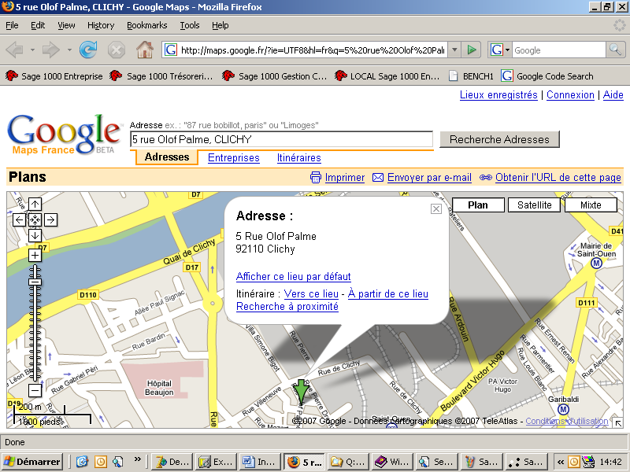Toggle the overview map corner arrow
630x472 pixels.
tap(618, 422)
